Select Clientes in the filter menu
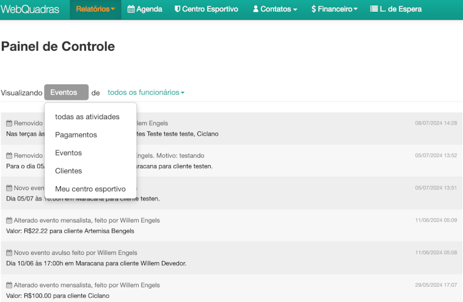Viewport: 463px width, 302px height. [x=68, y=171]
